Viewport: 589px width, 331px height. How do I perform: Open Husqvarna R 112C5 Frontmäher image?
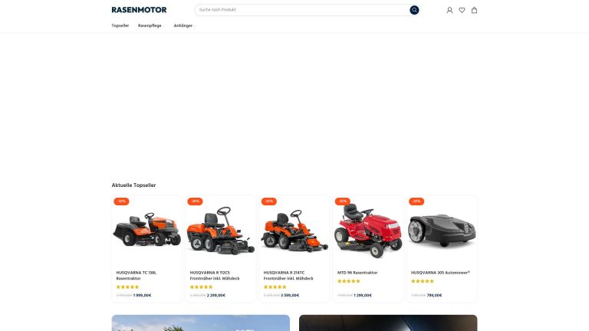221,231
